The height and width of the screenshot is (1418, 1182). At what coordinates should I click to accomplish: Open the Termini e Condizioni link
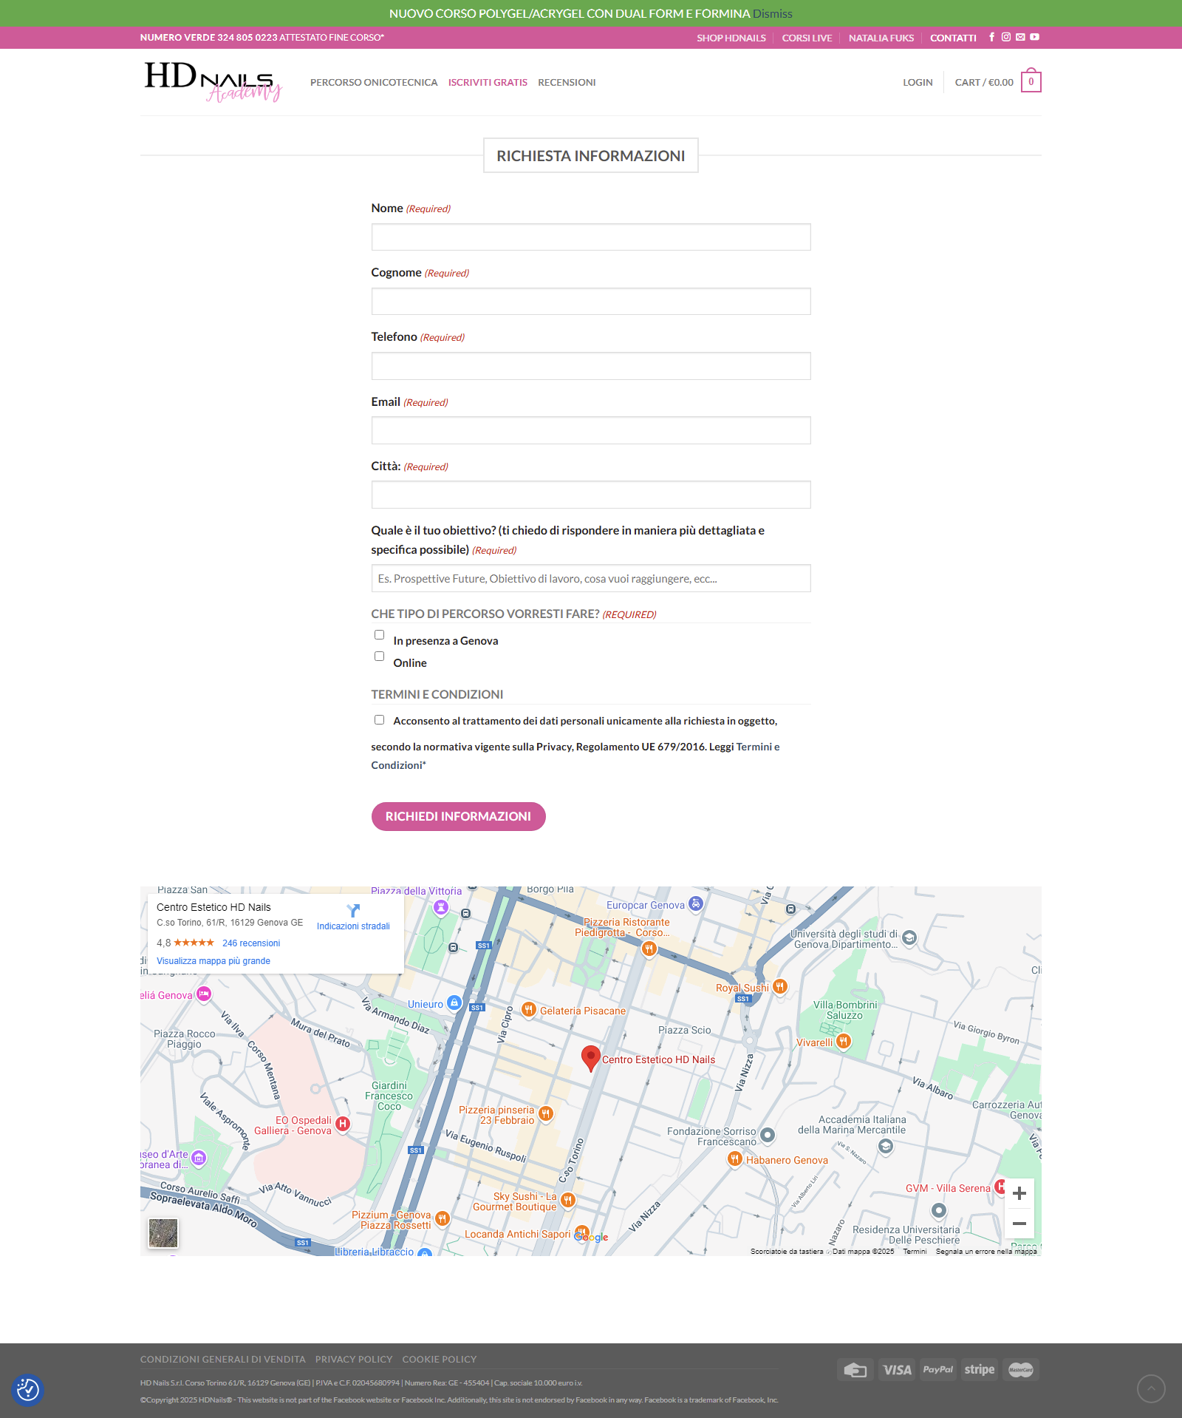758,747
